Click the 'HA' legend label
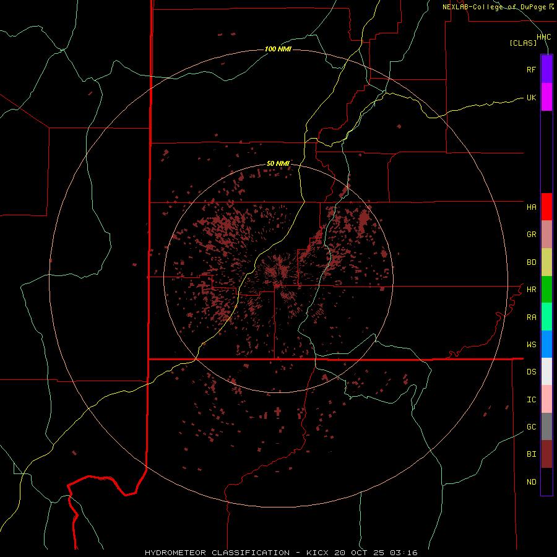 (531, 207)
